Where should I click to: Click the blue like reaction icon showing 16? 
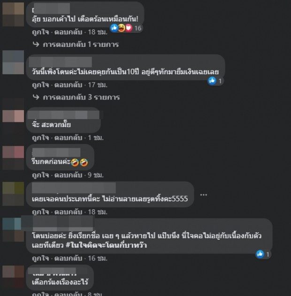pos(114,28)
